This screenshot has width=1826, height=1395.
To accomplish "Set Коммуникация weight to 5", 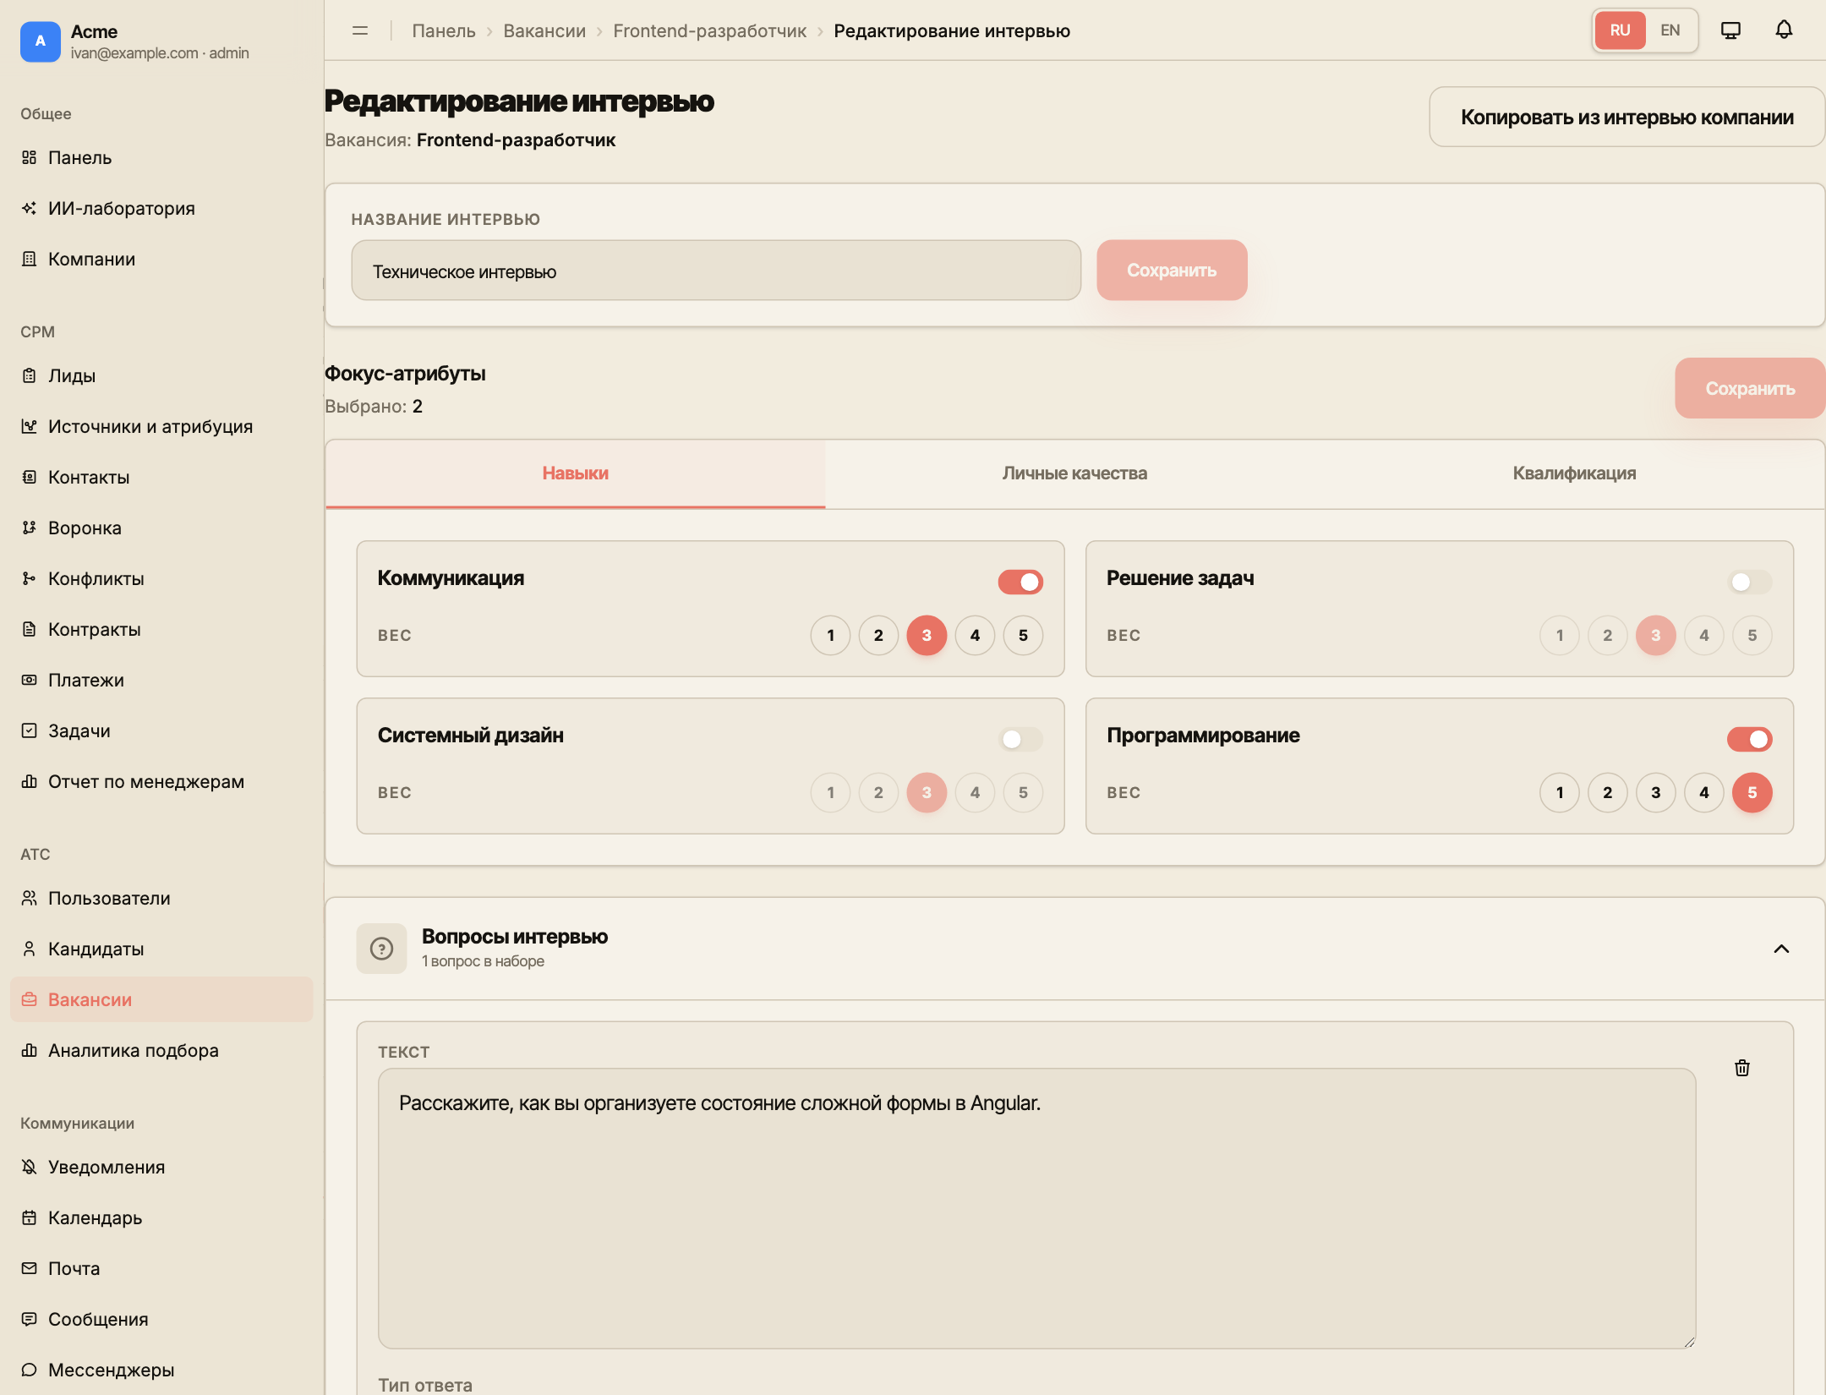I will point(1023,636).
